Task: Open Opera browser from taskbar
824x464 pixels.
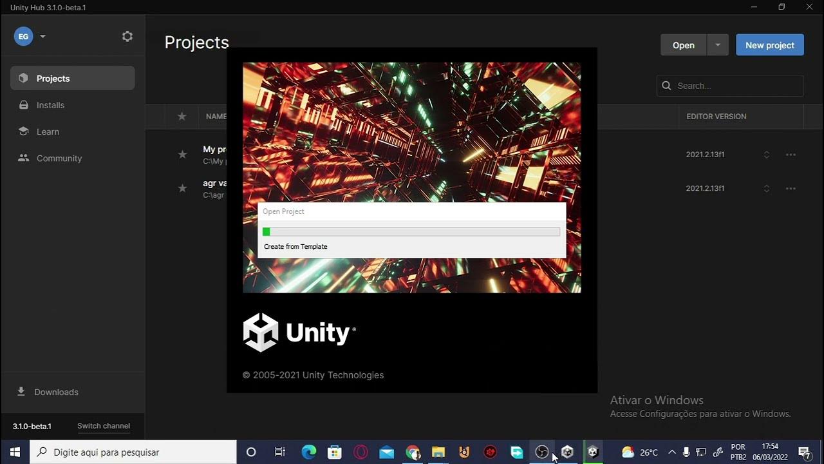Action: (360, 452)
